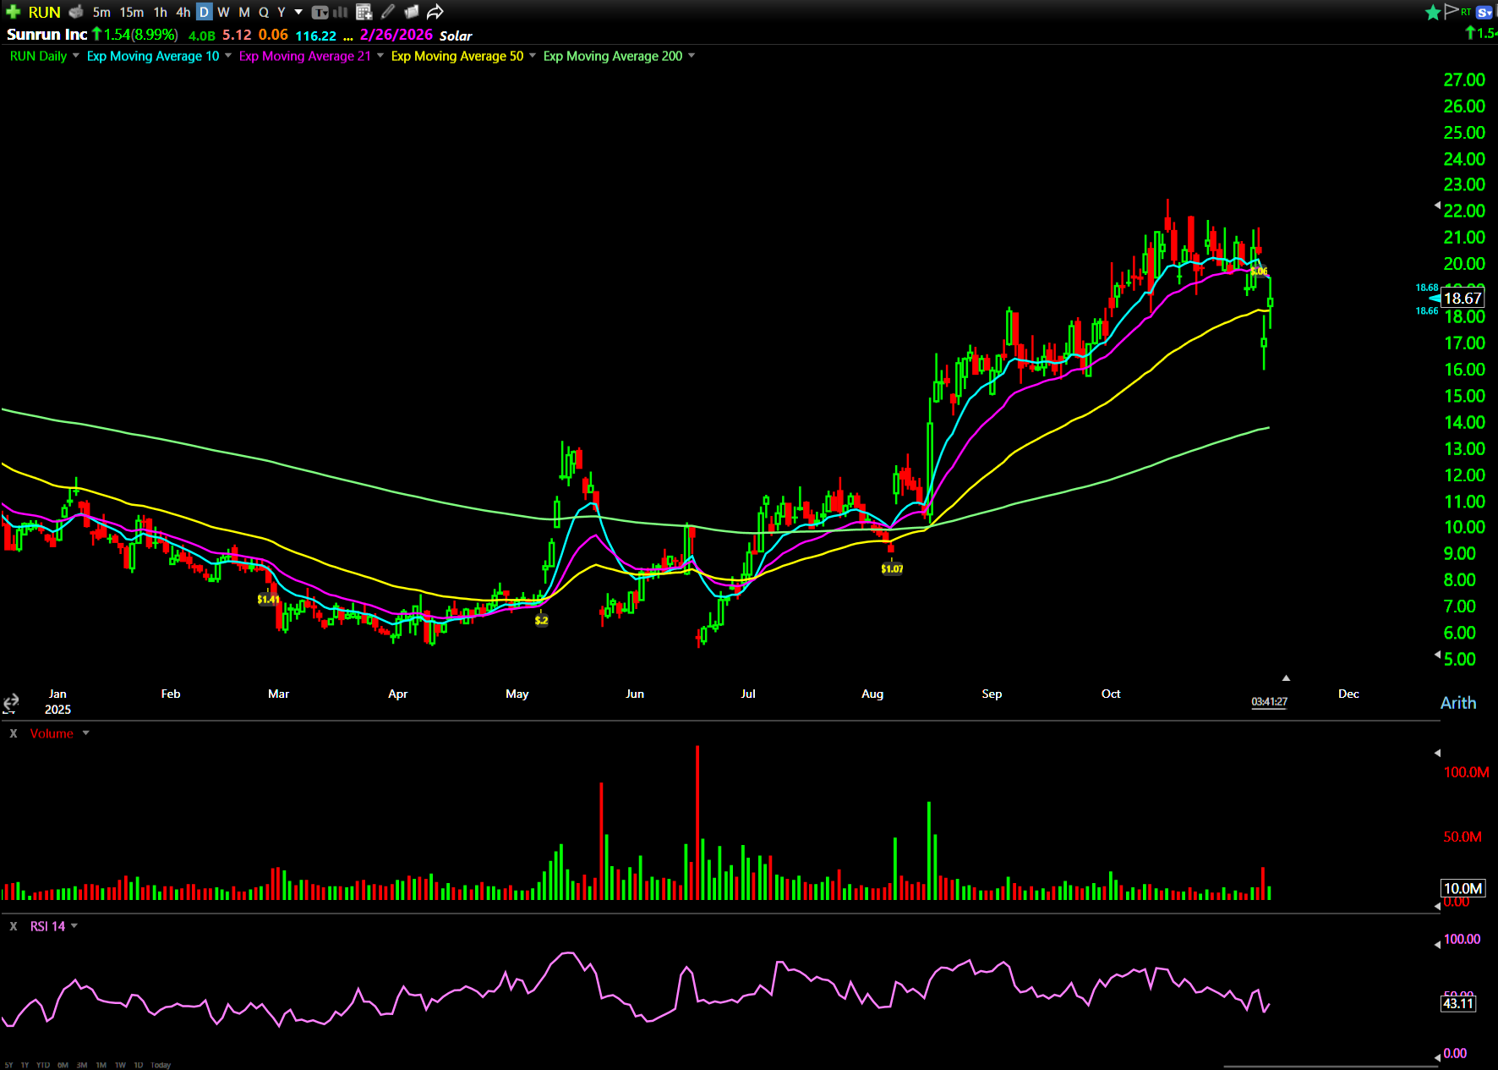Click the RUN ticker symbol field
1498x1070 pixels.
pyautogui.click(x=44, y=12)
